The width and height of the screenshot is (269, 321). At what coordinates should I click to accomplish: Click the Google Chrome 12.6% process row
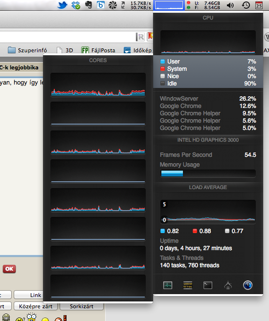[208, 106]
